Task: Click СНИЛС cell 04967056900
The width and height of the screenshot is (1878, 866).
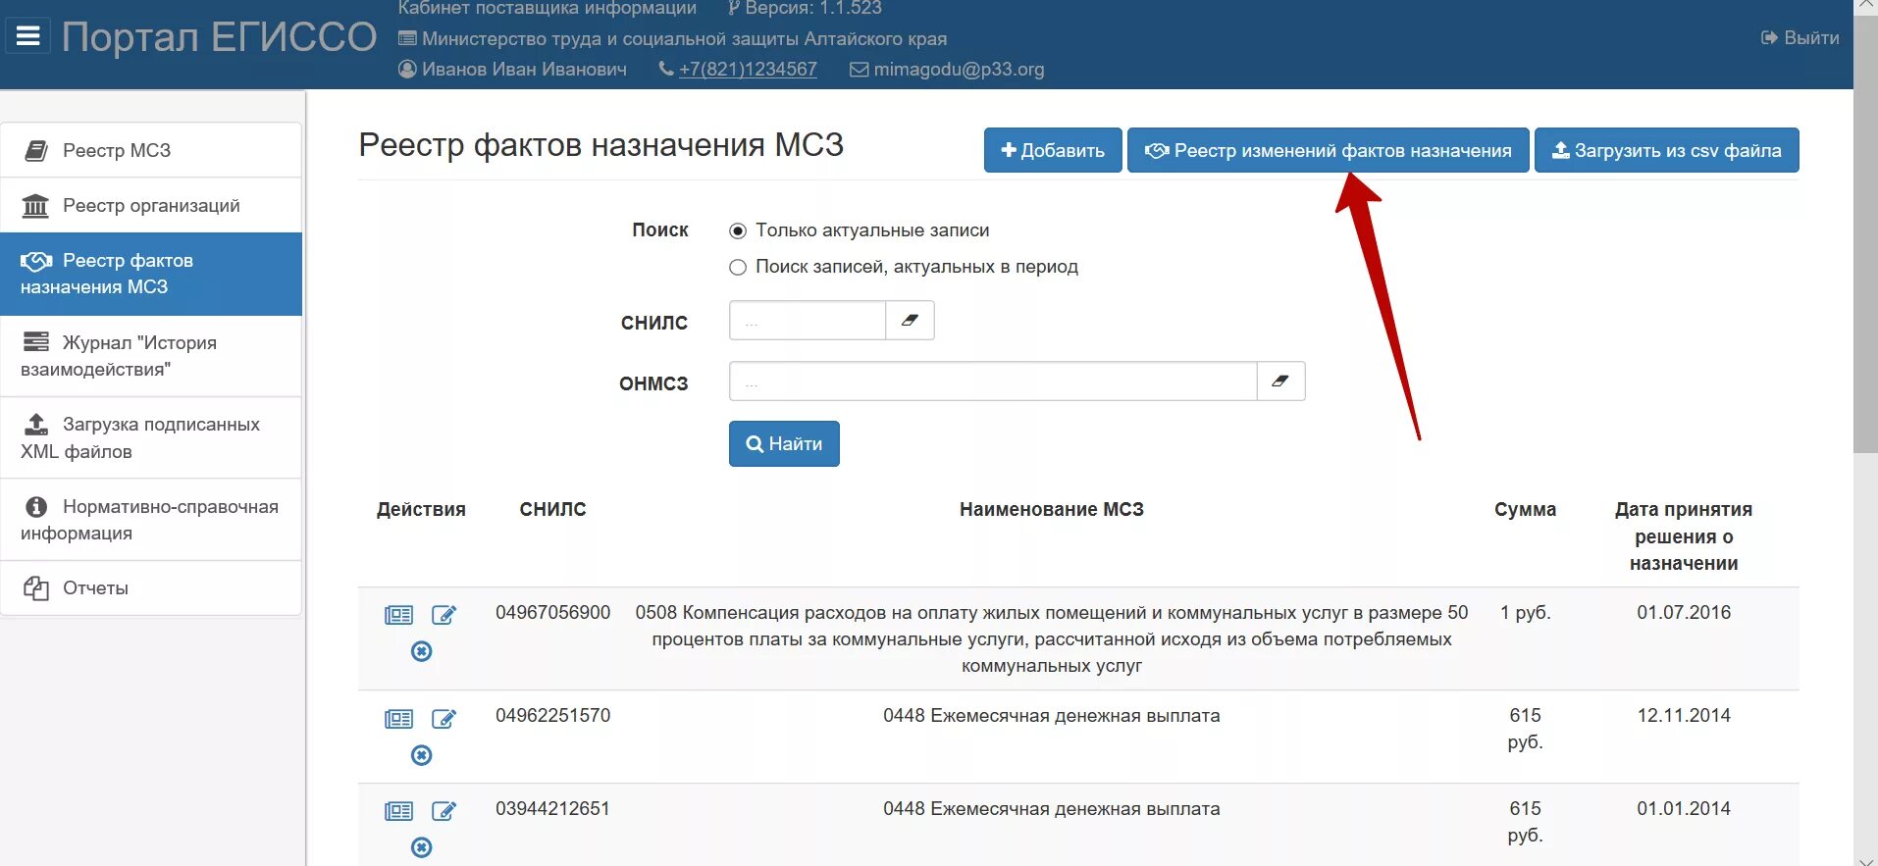Action: (x=552, y=613)
